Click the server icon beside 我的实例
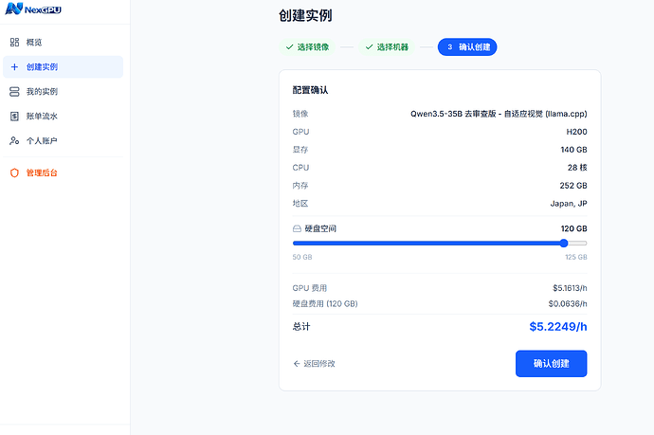Screen dimensions: 654x435 click(14, 91)
